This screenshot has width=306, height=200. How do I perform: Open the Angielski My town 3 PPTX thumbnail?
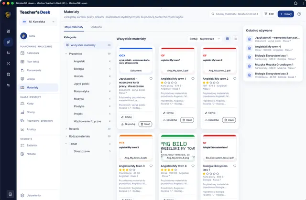pos(136,148)
